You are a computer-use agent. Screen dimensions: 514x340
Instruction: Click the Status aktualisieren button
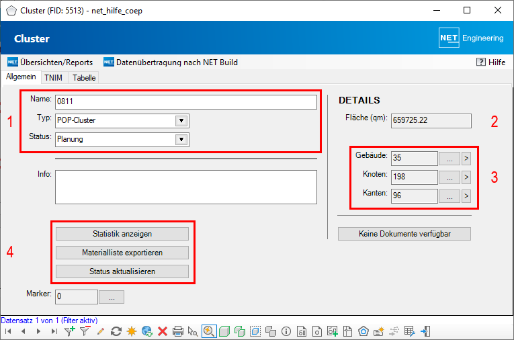point(122,271)
